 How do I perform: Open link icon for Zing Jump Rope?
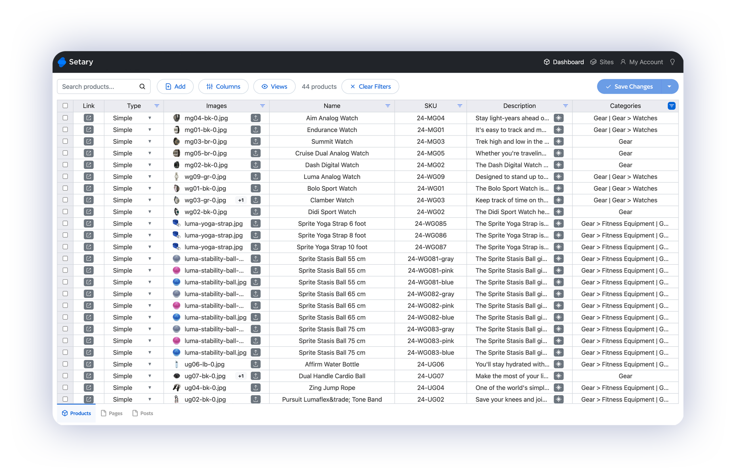tap(89, 387)
